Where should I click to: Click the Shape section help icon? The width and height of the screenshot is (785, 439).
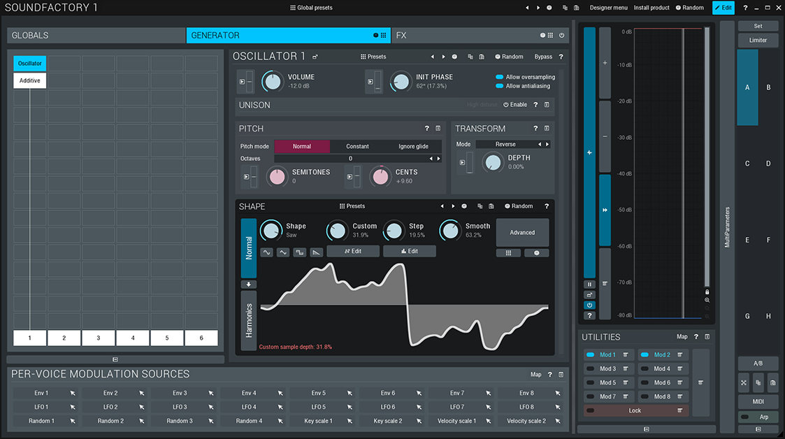tap(547, 206)
